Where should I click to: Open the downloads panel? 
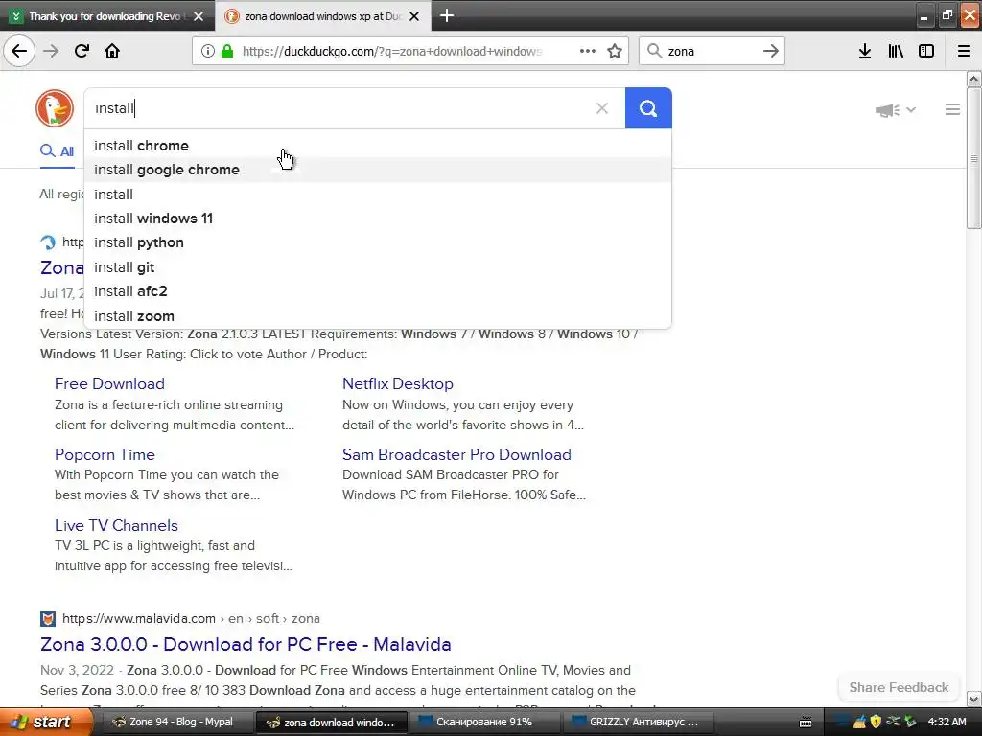865,51
